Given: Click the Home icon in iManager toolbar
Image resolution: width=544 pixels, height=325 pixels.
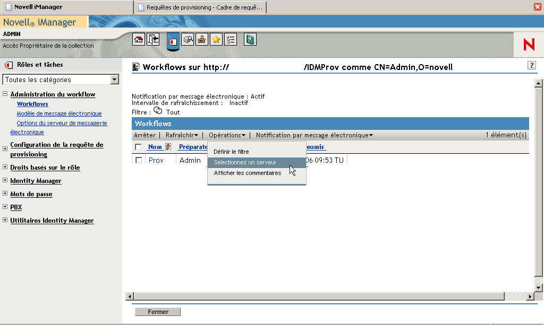Looking at the screenshot, I should pyautogui.click(x=139, y=39).
